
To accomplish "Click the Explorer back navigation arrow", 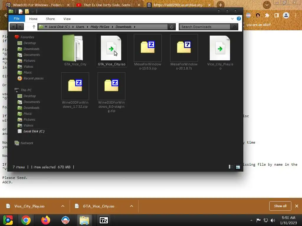I will click(x=13, y=27).
